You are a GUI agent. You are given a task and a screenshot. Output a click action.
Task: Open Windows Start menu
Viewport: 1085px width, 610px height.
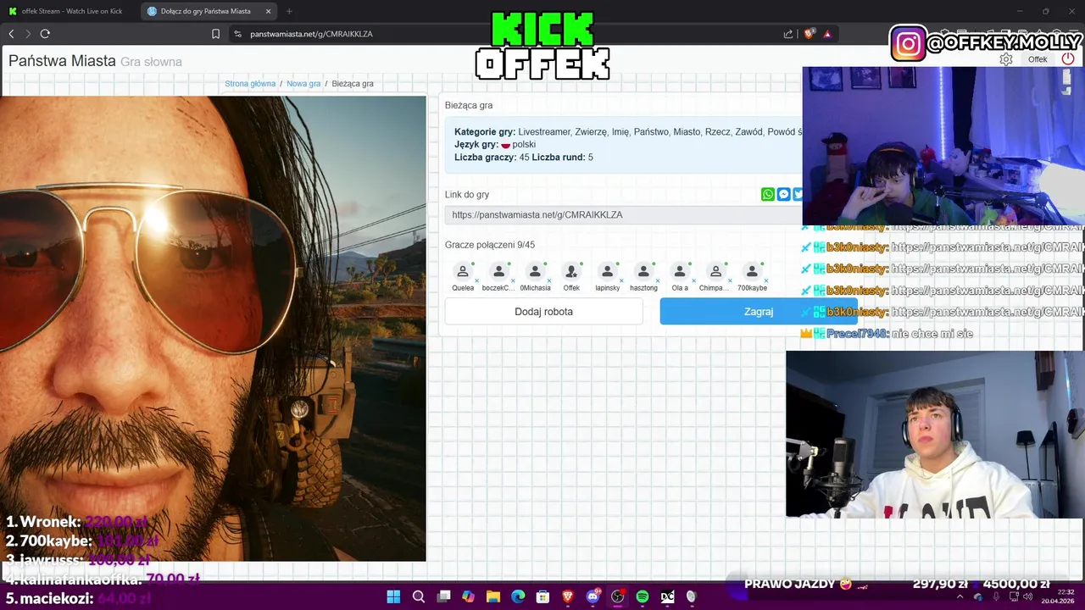click(x=393, y=596)
